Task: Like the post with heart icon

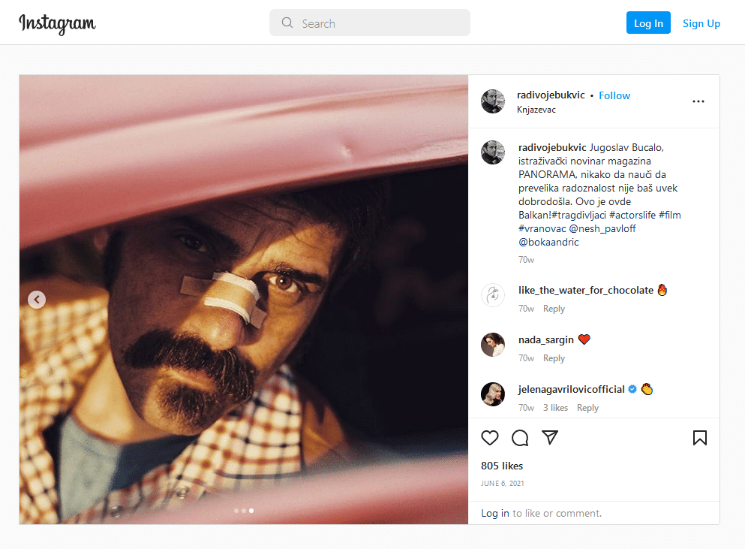Action: tap(490, 438)
